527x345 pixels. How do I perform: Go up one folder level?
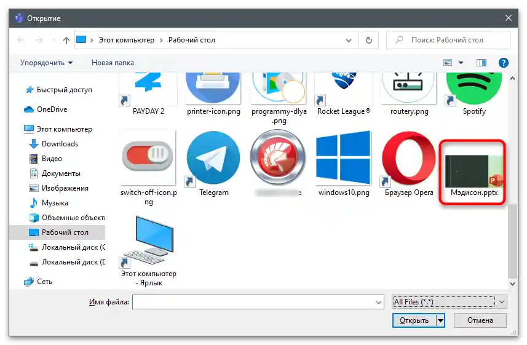click(x=66, y=41)
